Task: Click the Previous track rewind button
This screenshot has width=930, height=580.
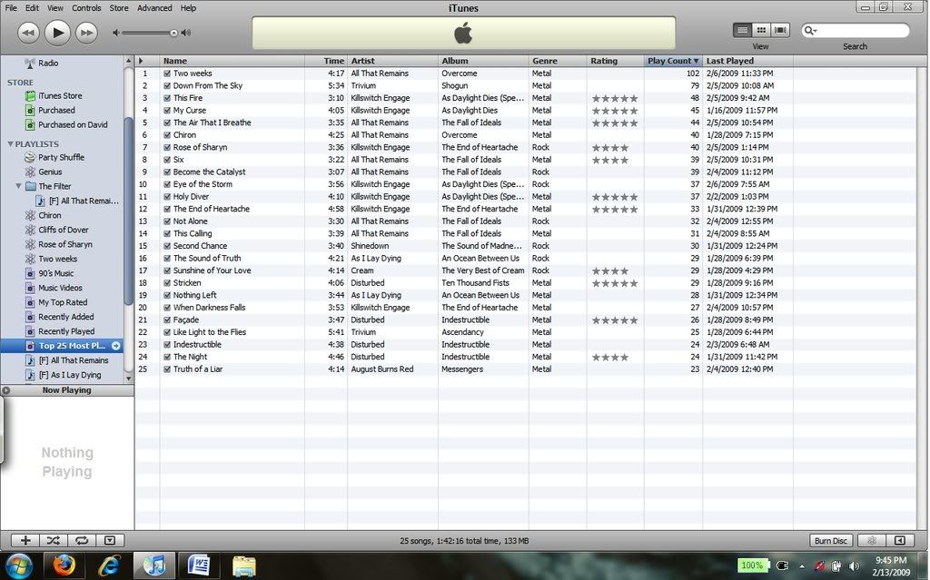Action: click(x=28, y=33)
